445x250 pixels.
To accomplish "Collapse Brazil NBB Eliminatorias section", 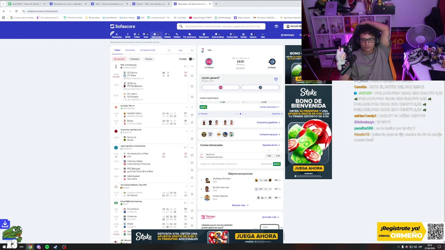I will [x=192, y=203].
